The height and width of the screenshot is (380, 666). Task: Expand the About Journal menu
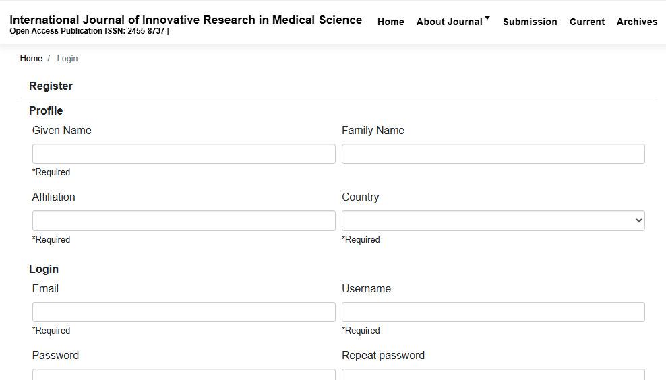click(450, 22)
